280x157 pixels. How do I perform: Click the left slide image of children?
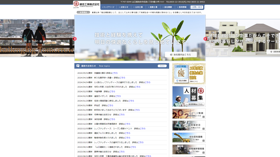tap(36, 38)
